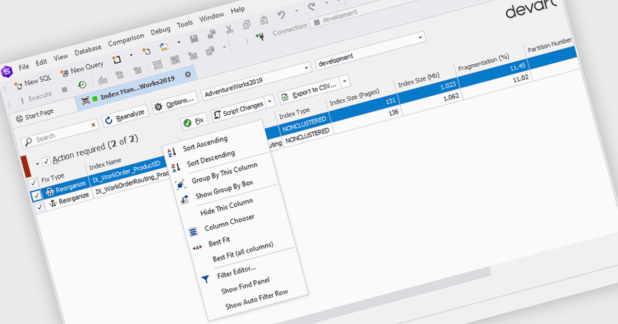Click the Cut scissors icon
Viewport: 618px width, 324px height.
[x=230, y=29]
